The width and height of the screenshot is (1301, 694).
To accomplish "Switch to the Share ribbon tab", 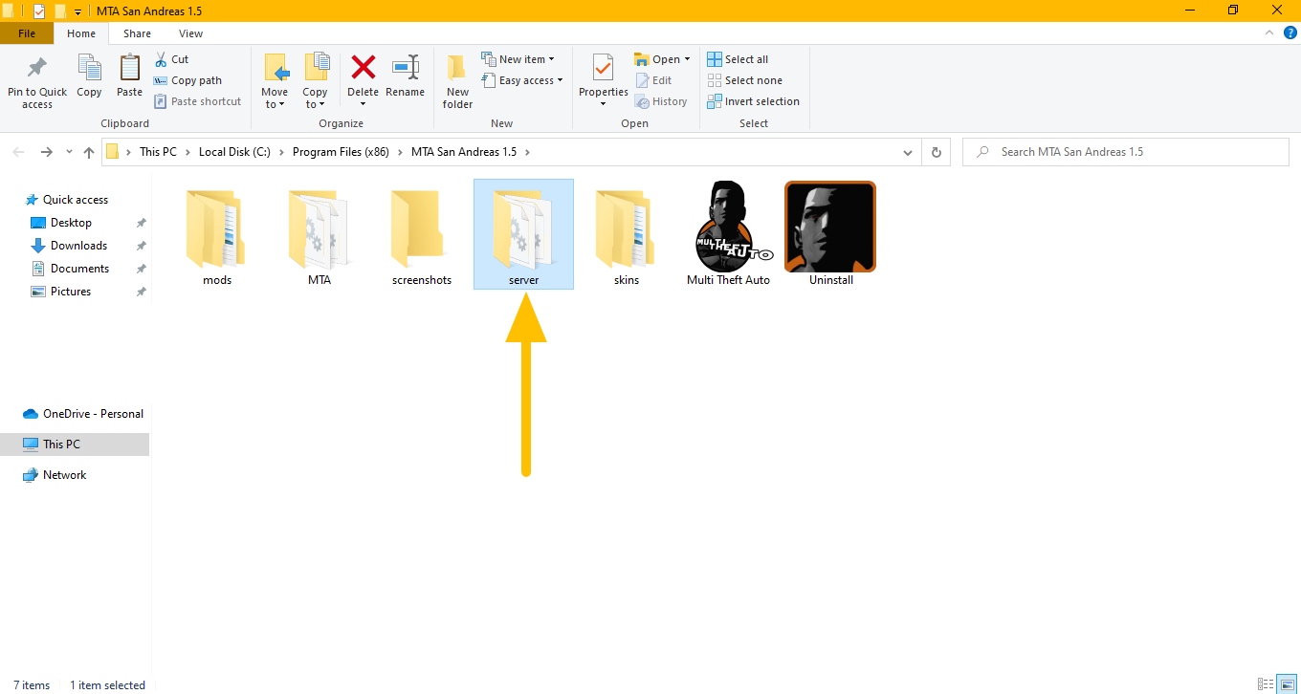I will 137,33.
